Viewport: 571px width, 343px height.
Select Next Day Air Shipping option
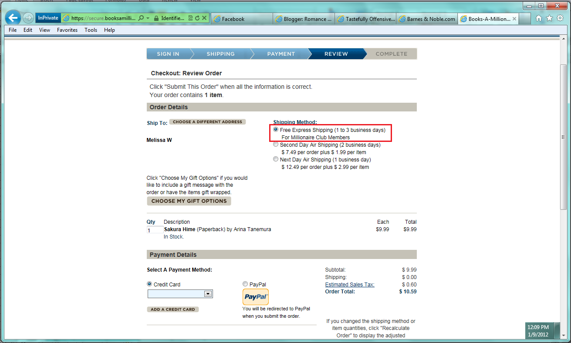coord(276,159)
